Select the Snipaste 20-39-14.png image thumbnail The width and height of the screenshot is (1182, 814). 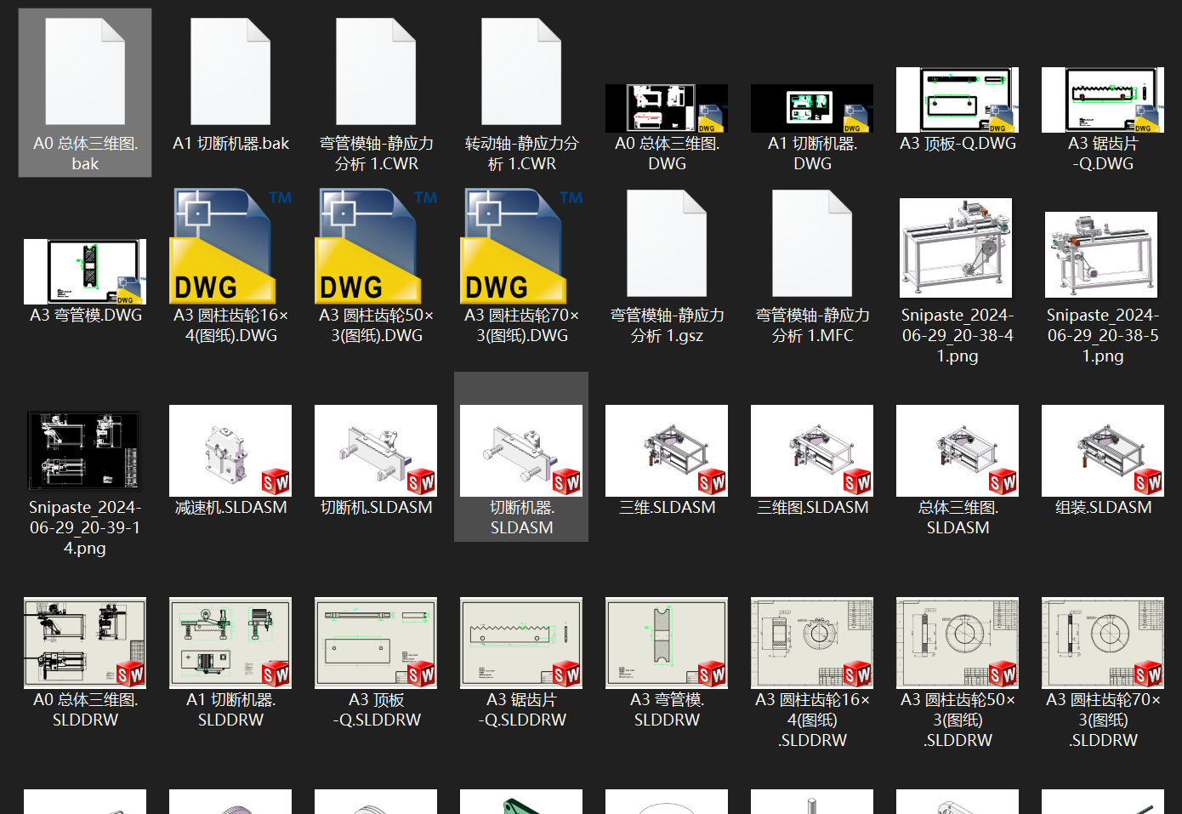(x=83, y=451)
